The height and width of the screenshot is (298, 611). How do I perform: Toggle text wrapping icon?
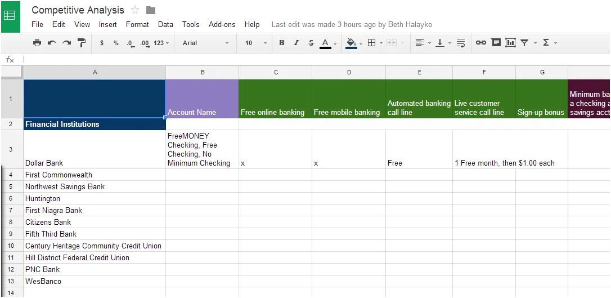(461, 43)
